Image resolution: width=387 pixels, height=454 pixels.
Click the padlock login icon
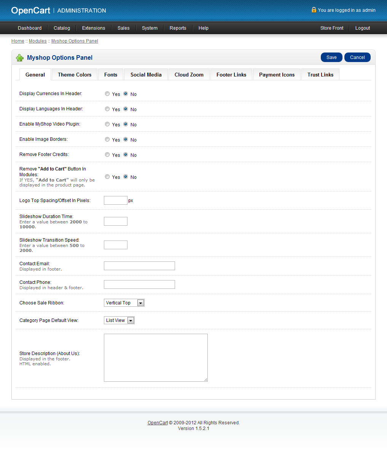[314, 10]
